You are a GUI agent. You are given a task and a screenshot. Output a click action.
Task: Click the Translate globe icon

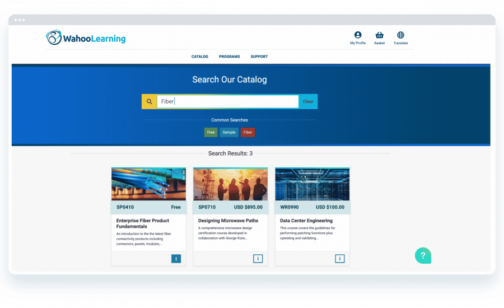point(400,35)
